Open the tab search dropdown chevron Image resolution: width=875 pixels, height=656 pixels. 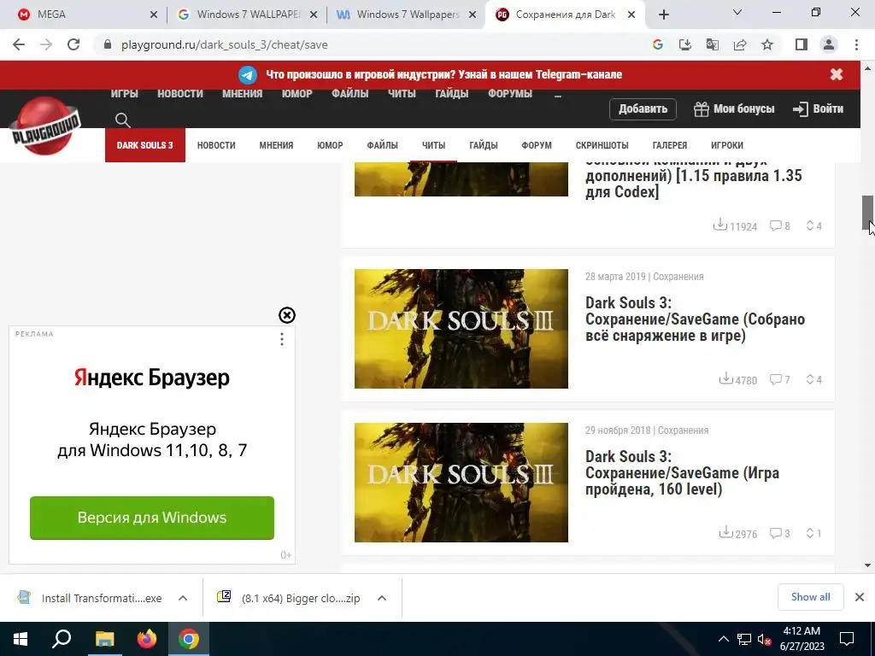(x=737, y=12)
